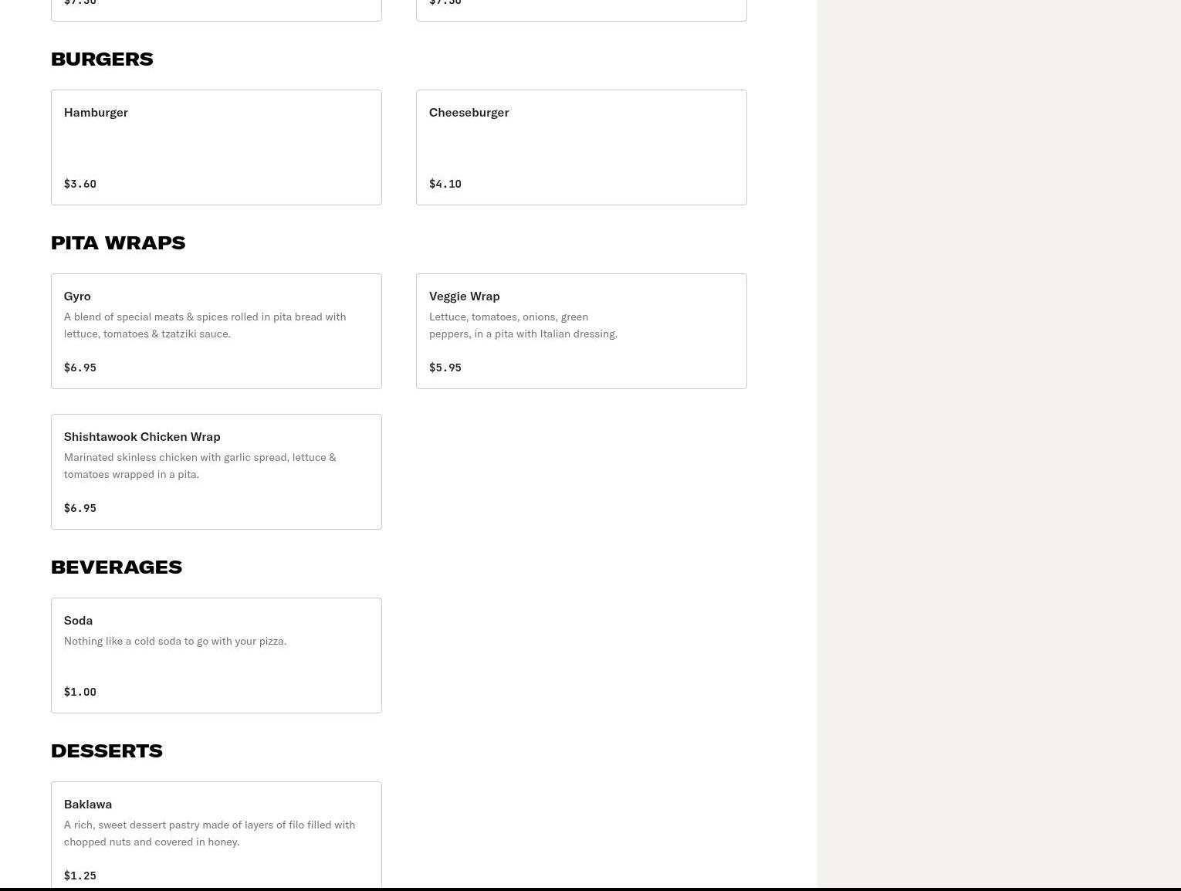Click the $1.00 Soda price
Screen dimensions: 1181x891
click(x=80, y=692)
